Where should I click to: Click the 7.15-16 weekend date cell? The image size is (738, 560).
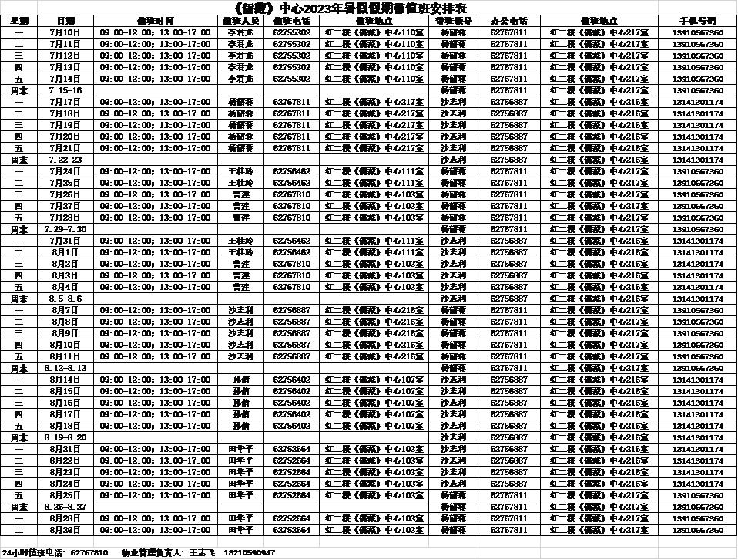[x=65, y=90]
